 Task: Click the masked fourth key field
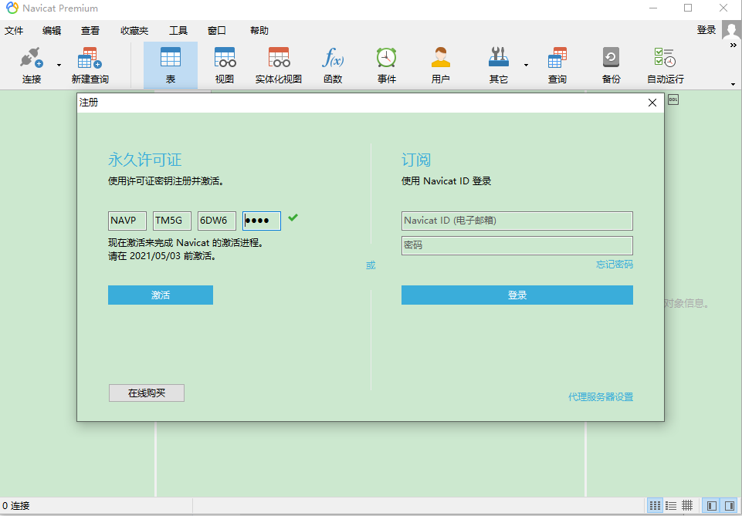pyautogui.click(x=262, y=221)
